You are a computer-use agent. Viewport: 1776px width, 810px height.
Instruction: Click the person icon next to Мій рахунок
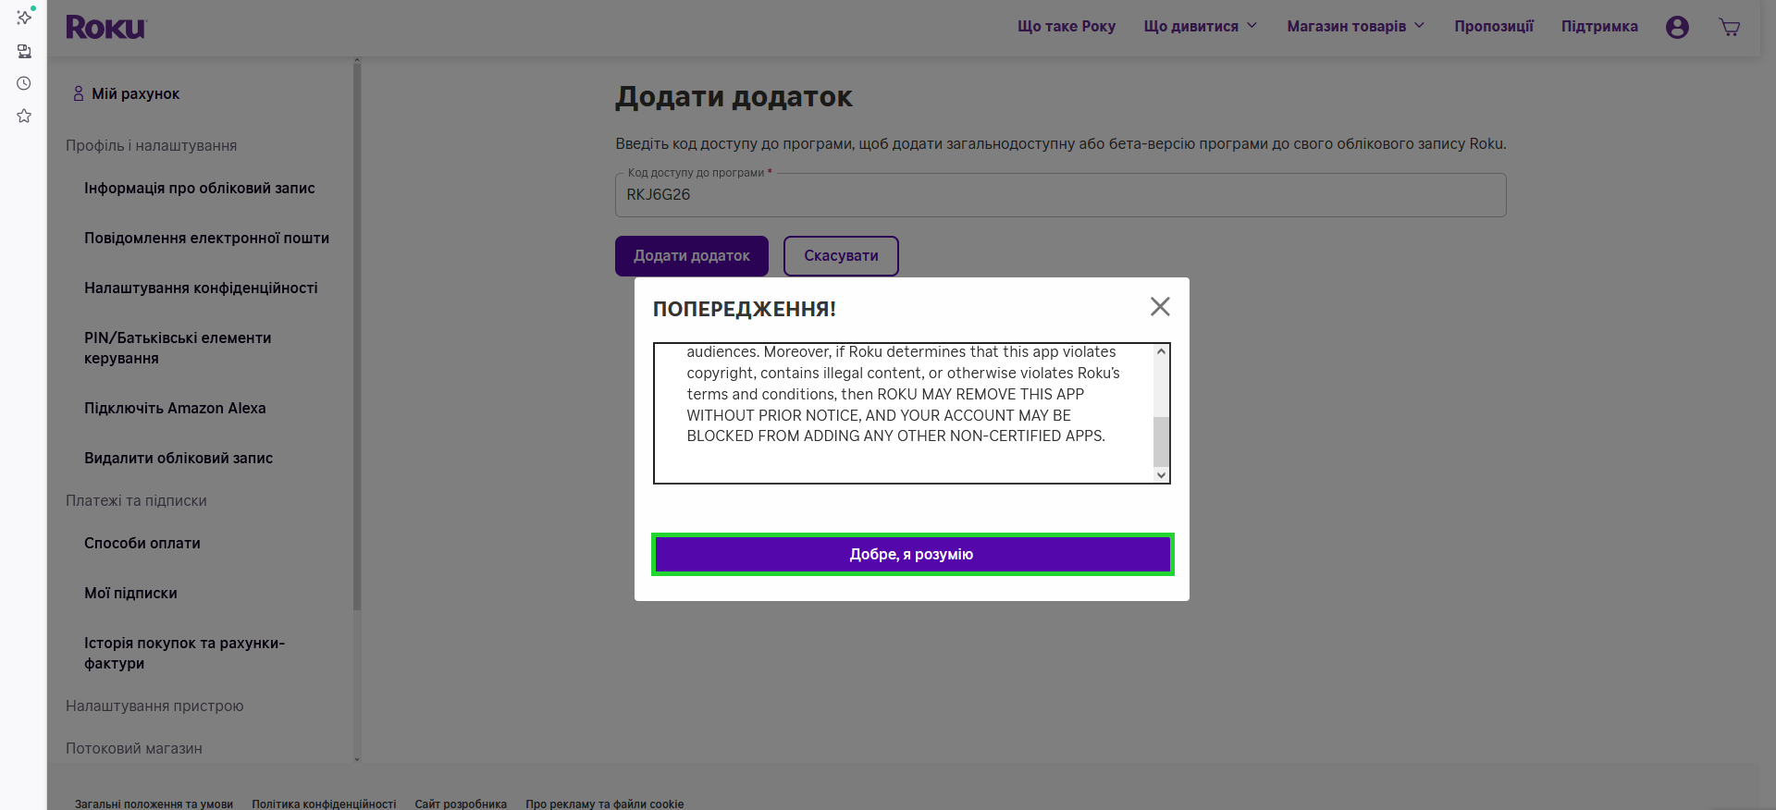[79, 93]
